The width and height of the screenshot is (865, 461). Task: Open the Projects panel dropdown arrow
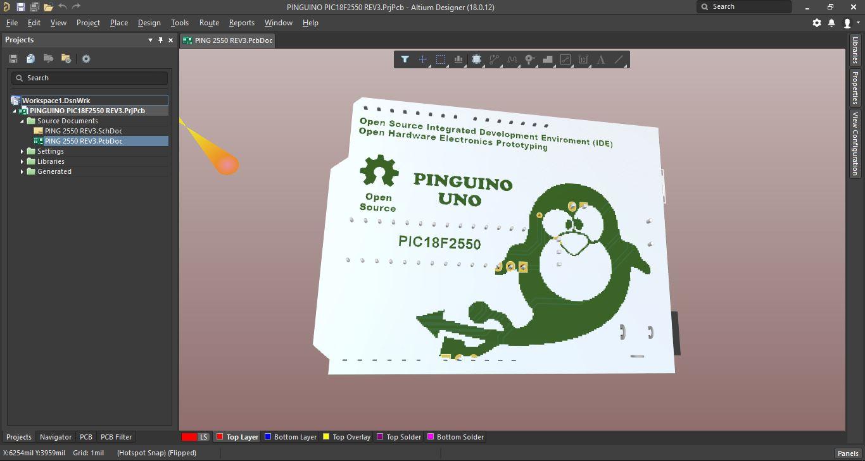coord(151,40)
